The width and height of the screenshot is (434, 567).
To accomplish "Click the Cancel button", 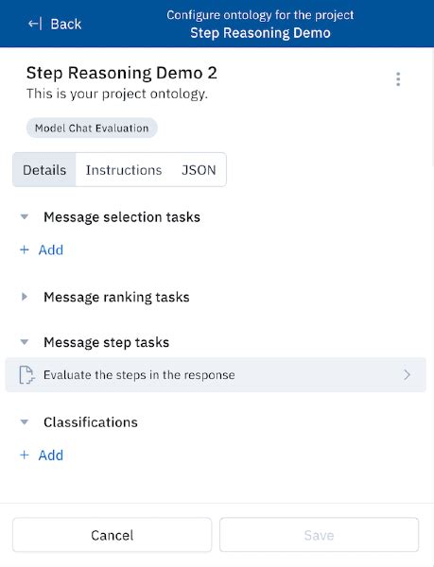I will point(113,535).
